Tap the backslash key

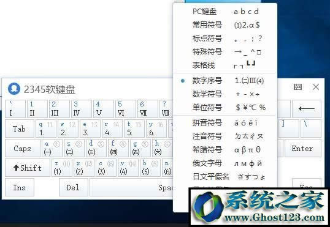click(x=311, y=128)
